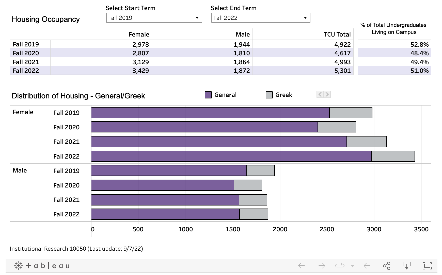Select the Fall 2022 TCU Total value 5,301
This screenshot has width=442, height=275.
pos(342,71)
